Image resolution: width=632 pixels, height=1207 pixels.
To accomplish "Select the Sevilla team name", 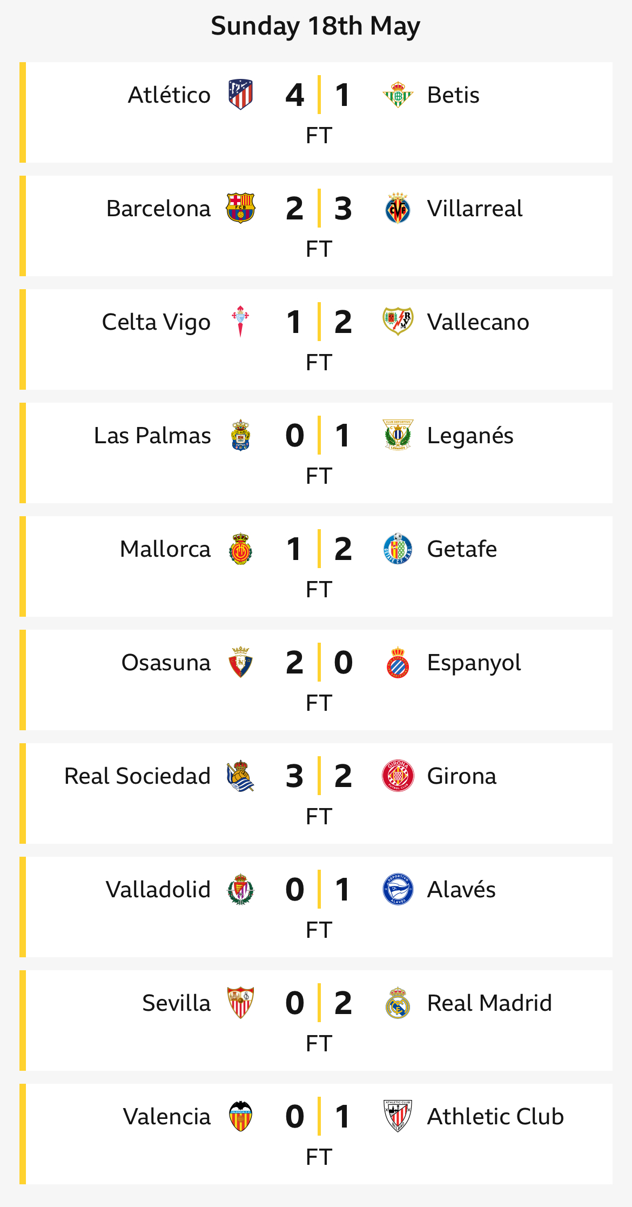I will pyautogui.click(x=176, y=1003).
